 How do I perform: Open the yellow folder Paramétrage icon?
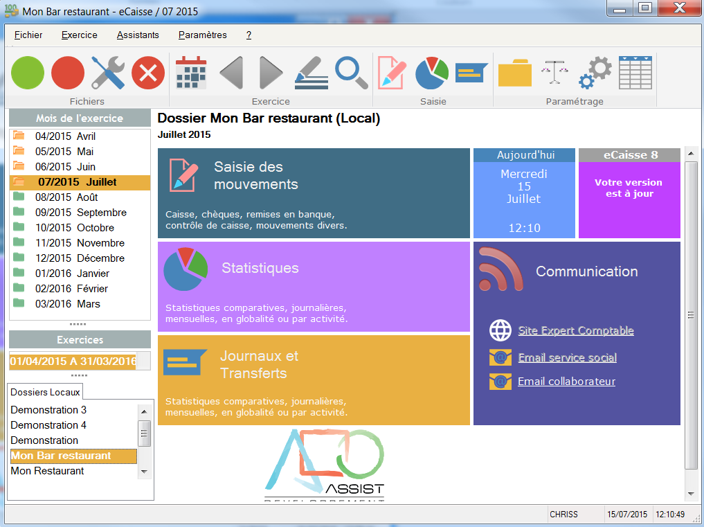tap(515, 73)
